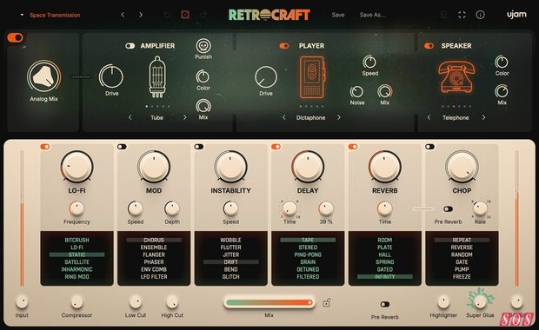539x330 pixels.
Task: Select BITCRUSH in the LO-FI list
Action: (x=77, y=240)
